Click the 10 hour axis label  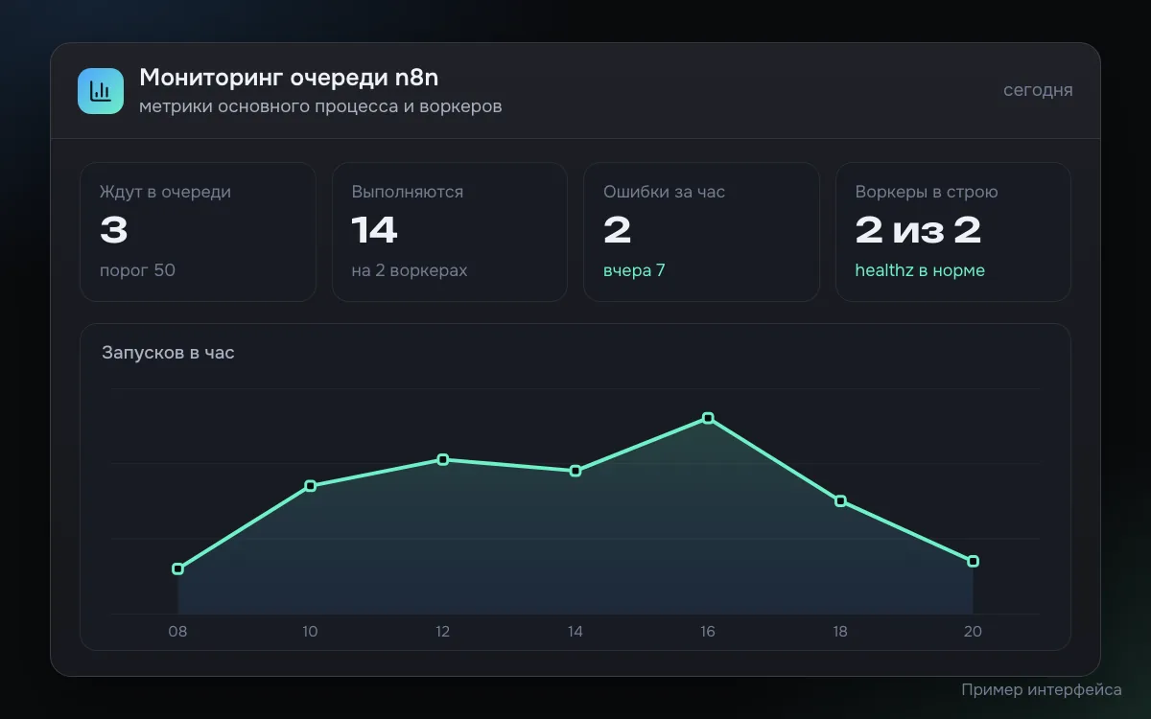click(310, 632)
